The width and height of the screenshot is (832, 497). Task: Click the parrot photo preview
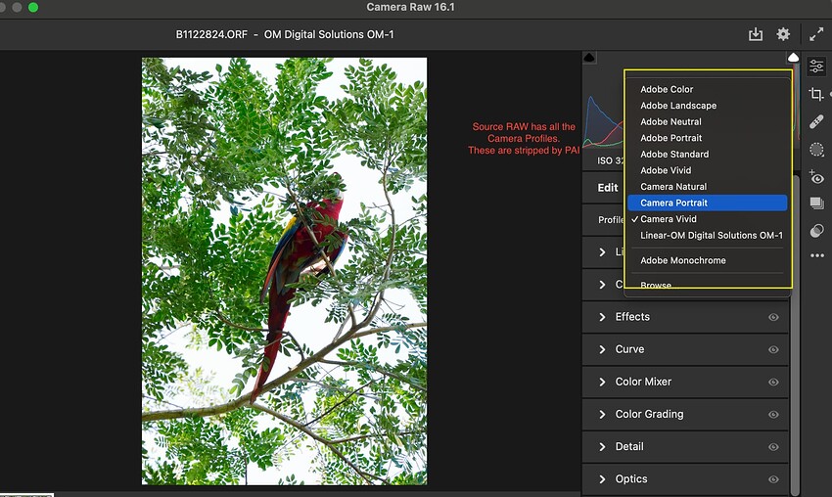(284, 271)
